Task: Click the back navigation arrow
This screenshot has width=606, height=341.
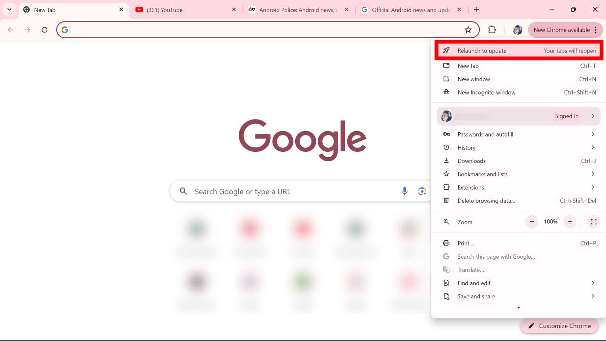Action: pos(11,30)
